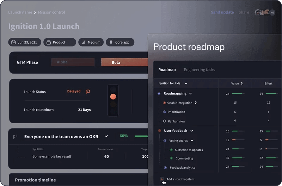Click the Product box icon

pyautogui.click(x=49, y=42)
